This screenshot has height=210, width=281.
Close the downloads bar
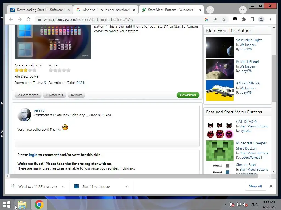(271, 186)
